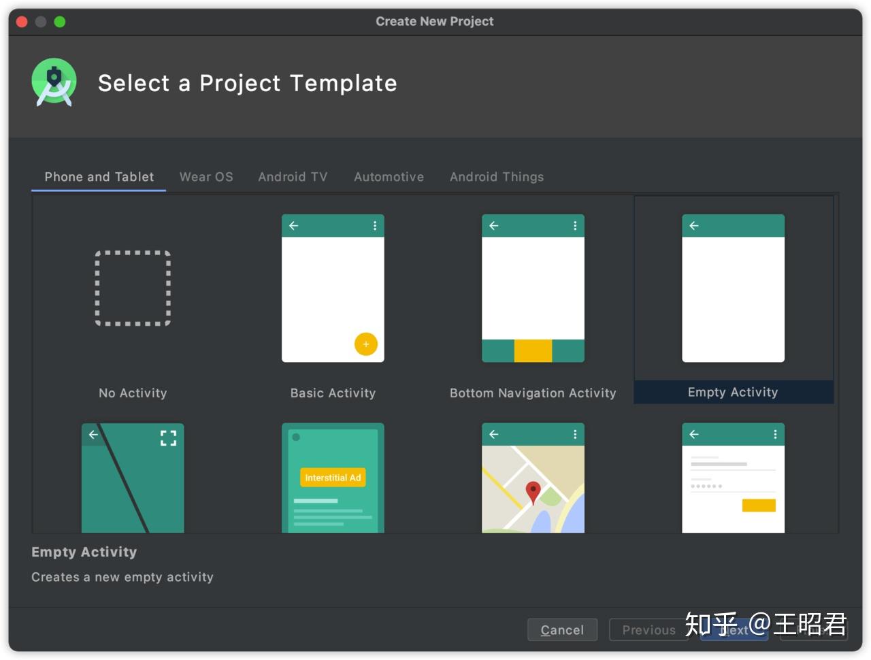Image resolution: width=871 pixels, height=660 pixels.
Task: Click the red map pin on the Maps template
Action: tap(533, 491)
